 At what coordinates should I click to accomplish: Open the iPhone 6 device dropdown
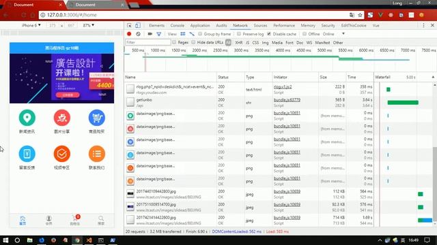(31, 25)
